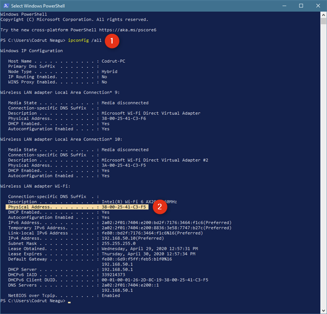Click the Node Type value Hybrid

[x=110, y=72]
